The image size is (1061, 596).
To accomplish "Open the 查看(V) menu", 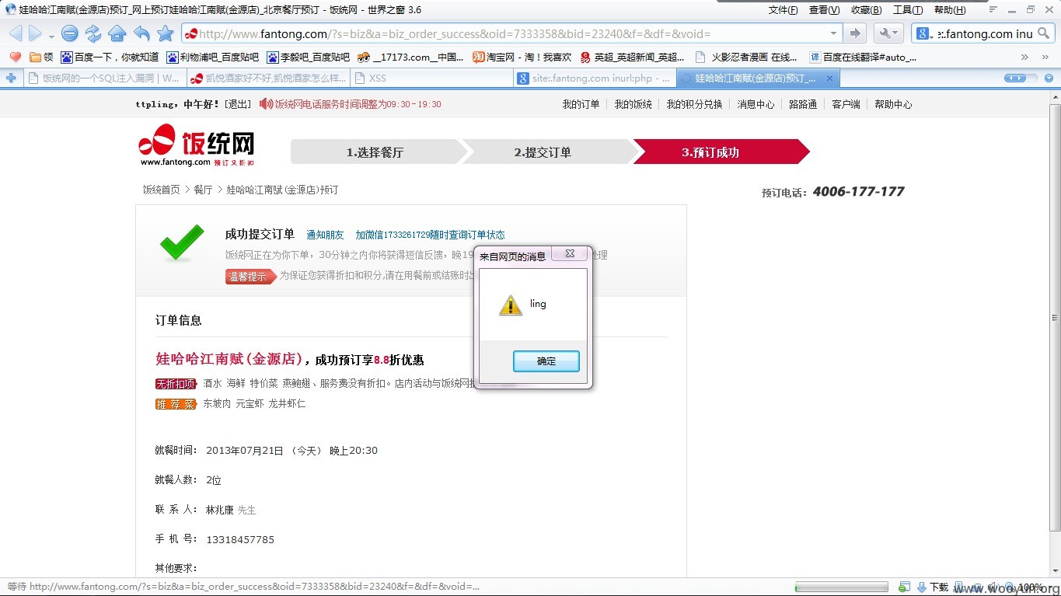I will tap(824, 10).
